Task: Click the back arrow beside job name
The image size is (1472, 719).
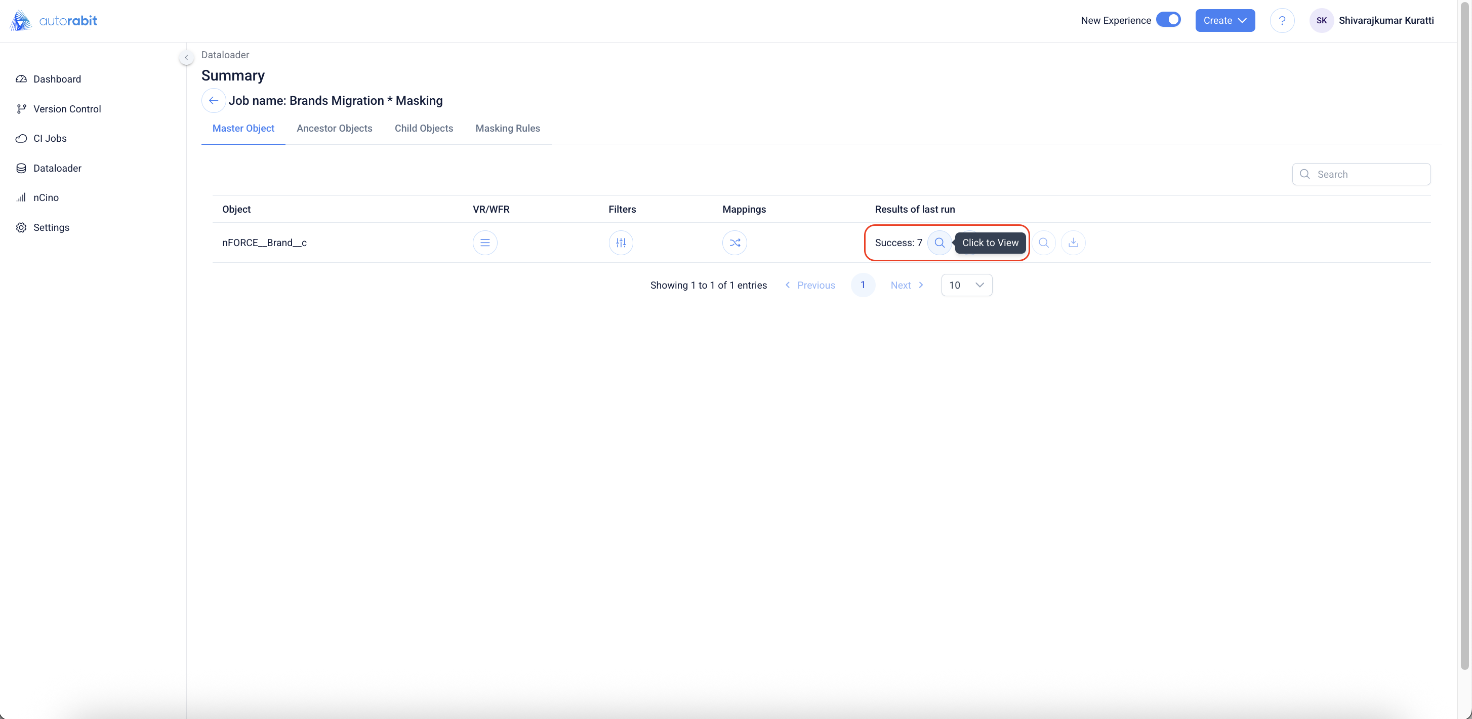Action: [213, 101]
